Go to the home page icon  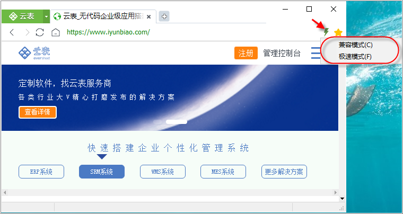(x=56, y=32)
